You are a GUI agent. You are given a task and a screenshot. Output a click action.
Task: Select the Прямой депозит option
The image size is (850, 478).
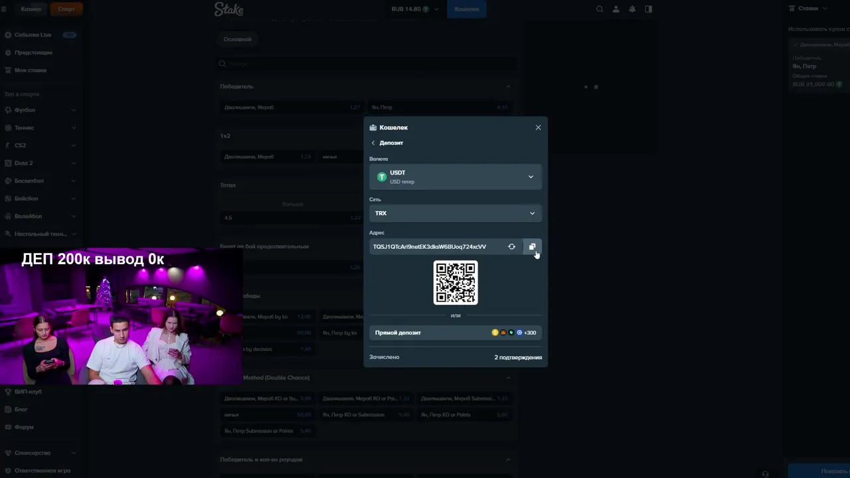coord(456,333)
